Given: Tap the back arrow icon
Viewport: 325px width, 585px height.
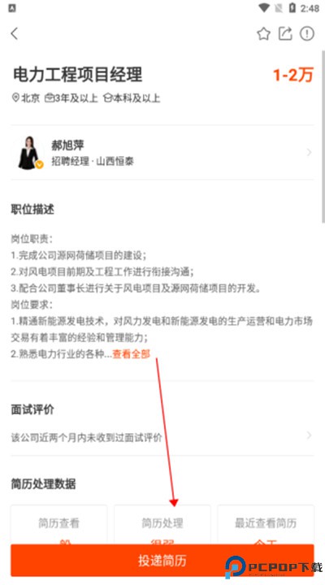Looking at the screenshot, I should pyautogui.click(x=14, y=33).
